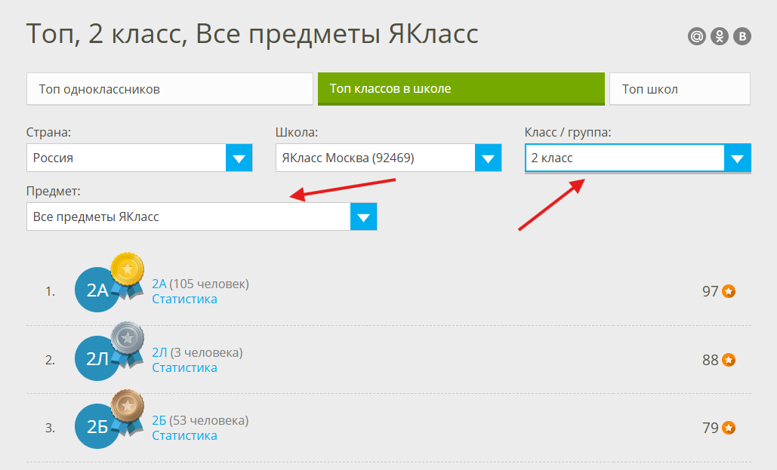This screenshot has width=777, height=470.
Task: Switch to Топ классов в школе tab
Action: (x=461, y=89)
